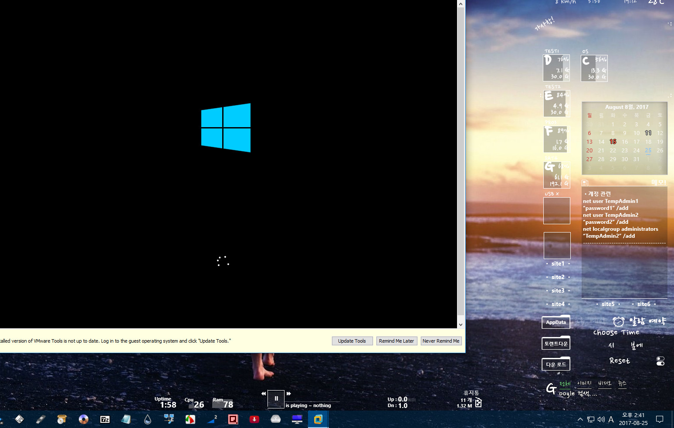Open the network tray icon
Viewport: 674px width, 428px height.
[591, 419]
